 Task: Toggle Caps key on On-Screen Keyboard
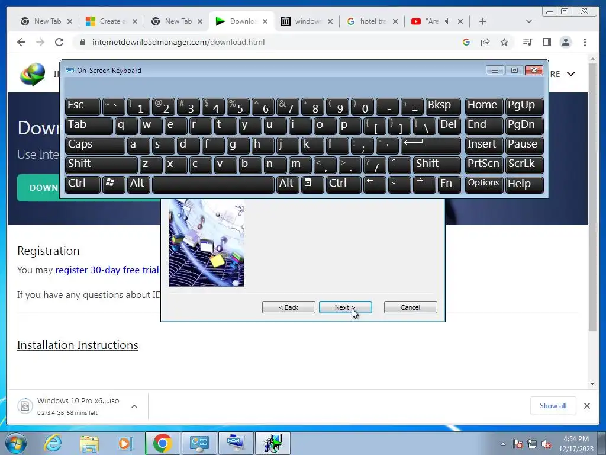click(95, 145)
